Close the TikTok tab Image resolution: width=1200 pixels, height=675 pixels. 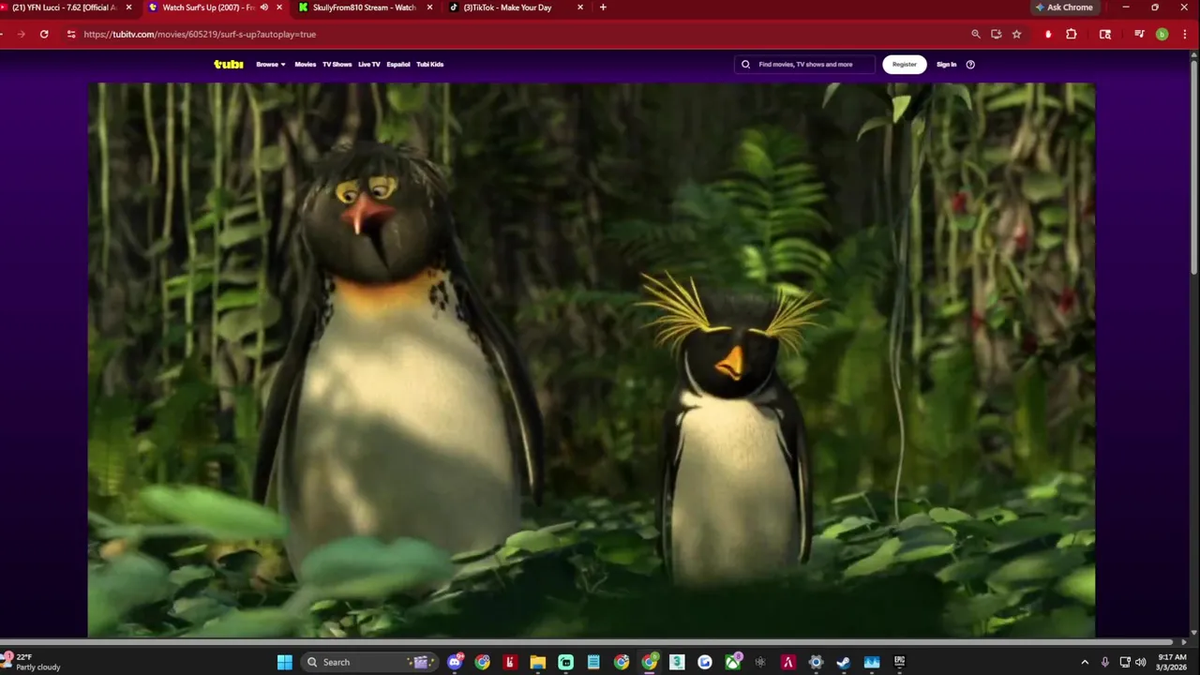(580, 7)
